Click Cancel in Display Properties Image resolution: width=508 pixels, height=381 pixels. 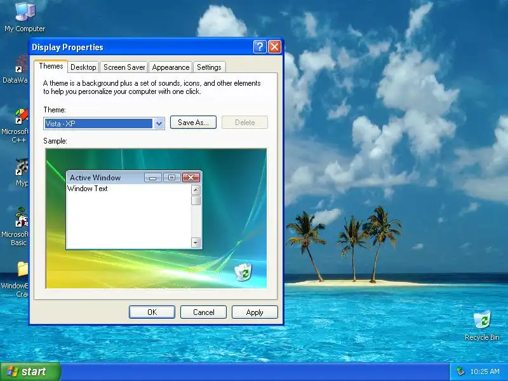coord(203,312)
